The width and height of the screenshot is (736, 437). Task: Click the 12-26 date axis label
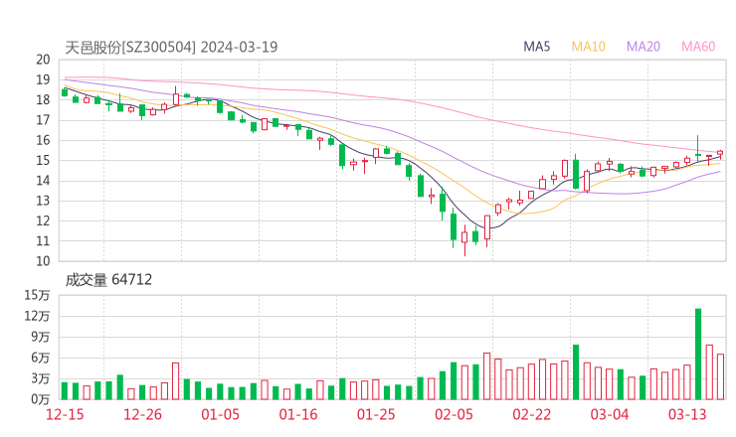click(x=142, y=414)
